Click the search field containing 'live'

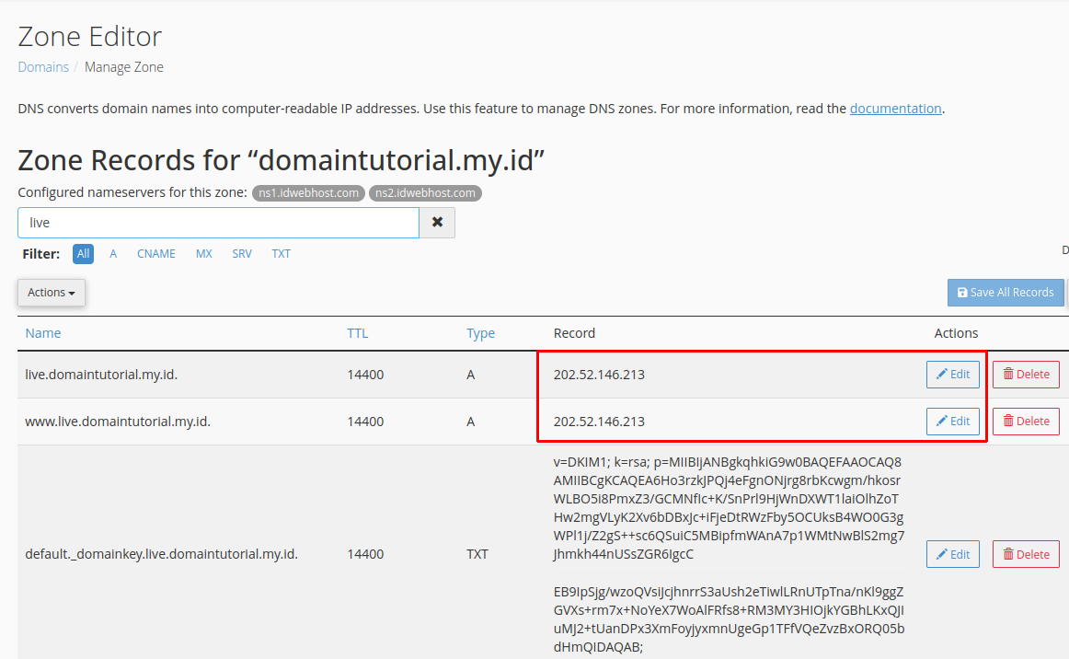(x=218, y=222)
